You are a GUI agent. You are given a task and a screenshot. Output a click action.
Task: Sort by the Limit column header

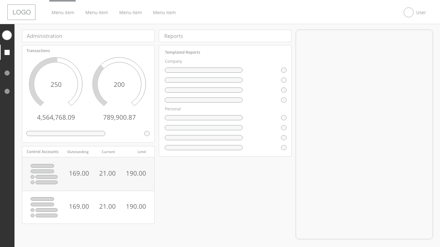[x=142, y=152]
